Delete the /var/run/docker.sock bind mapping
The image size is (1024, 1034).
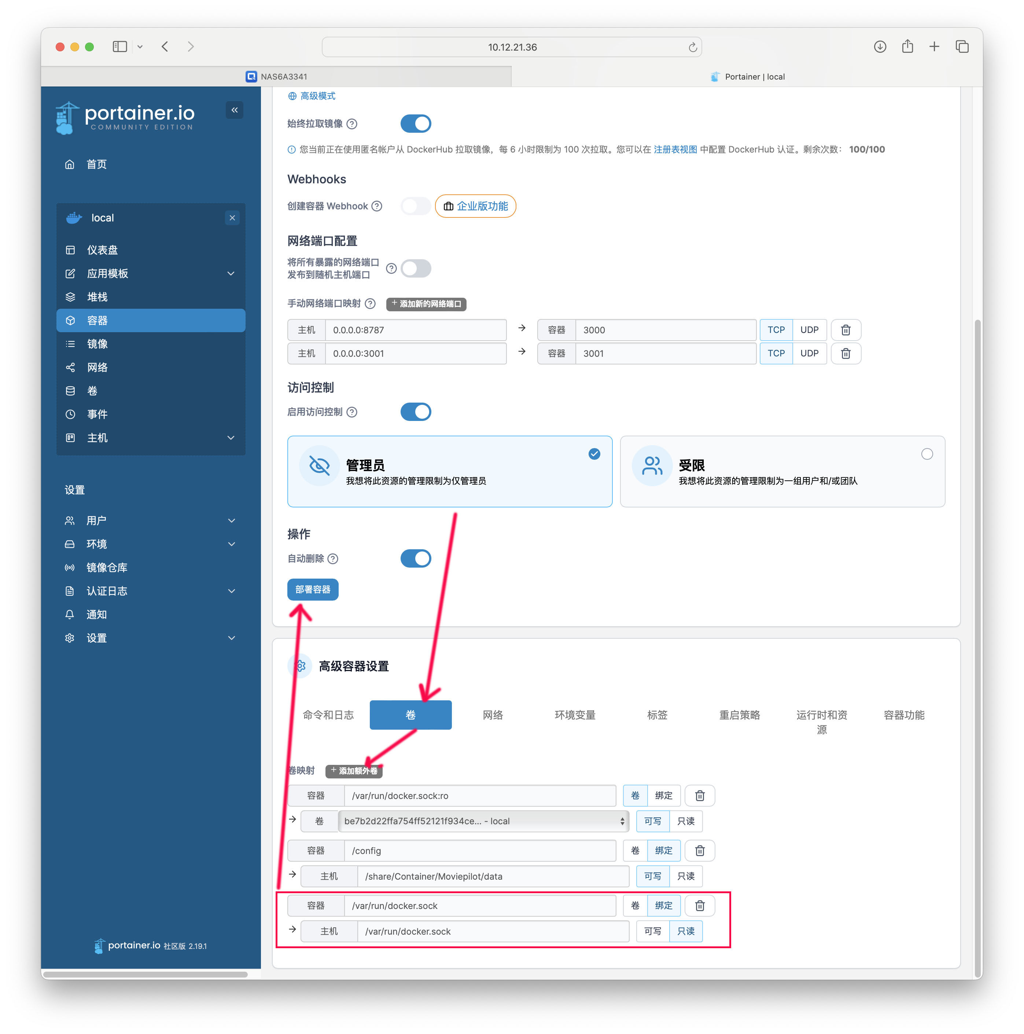700,906
